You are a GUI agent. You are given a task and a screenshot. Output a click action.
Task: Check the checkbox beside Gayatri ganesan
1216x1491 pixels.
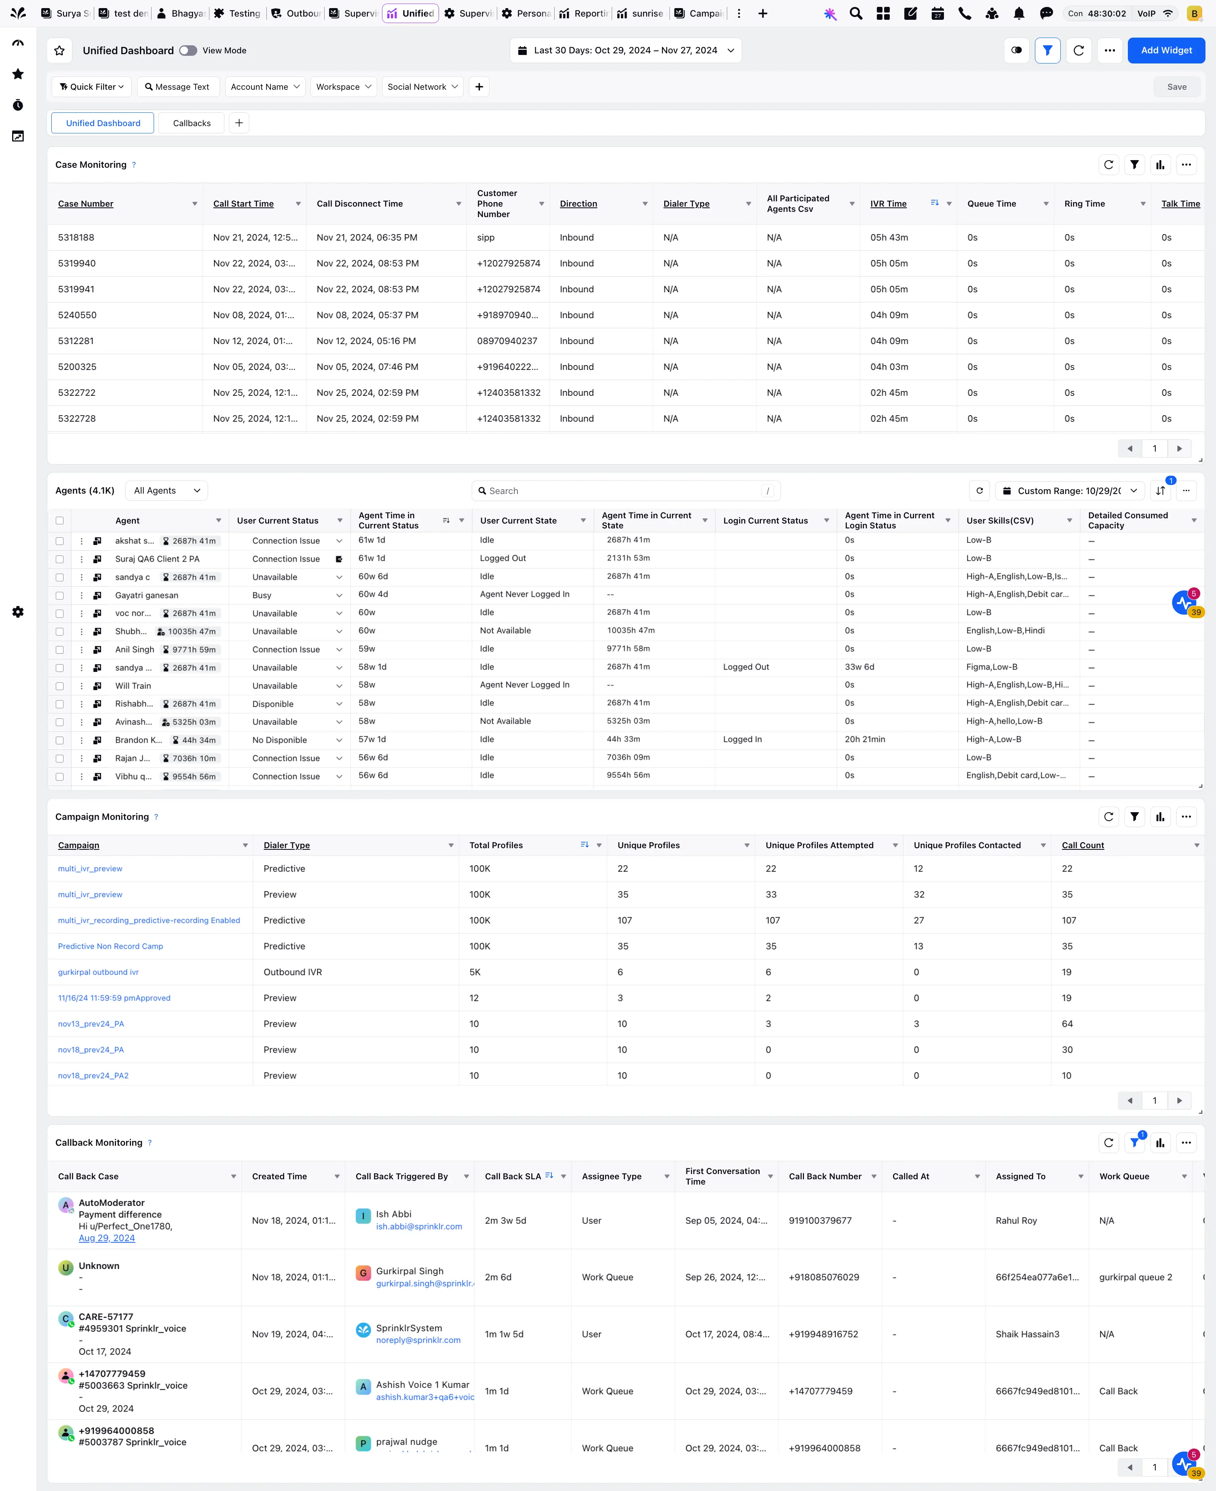click(x=59, y=595)
